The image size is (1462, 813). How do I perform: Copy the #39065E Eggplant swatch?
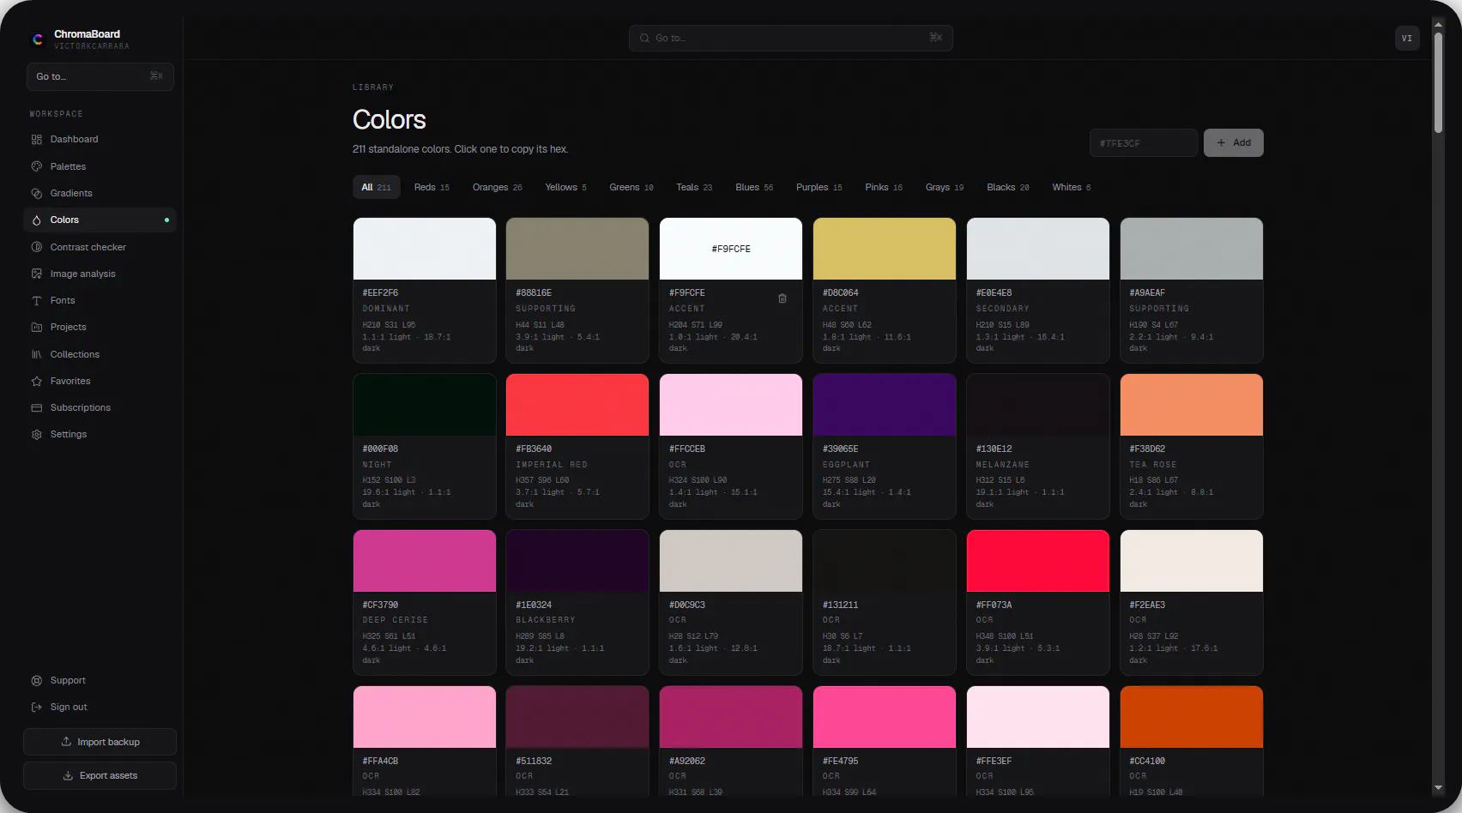click(885, 405)
